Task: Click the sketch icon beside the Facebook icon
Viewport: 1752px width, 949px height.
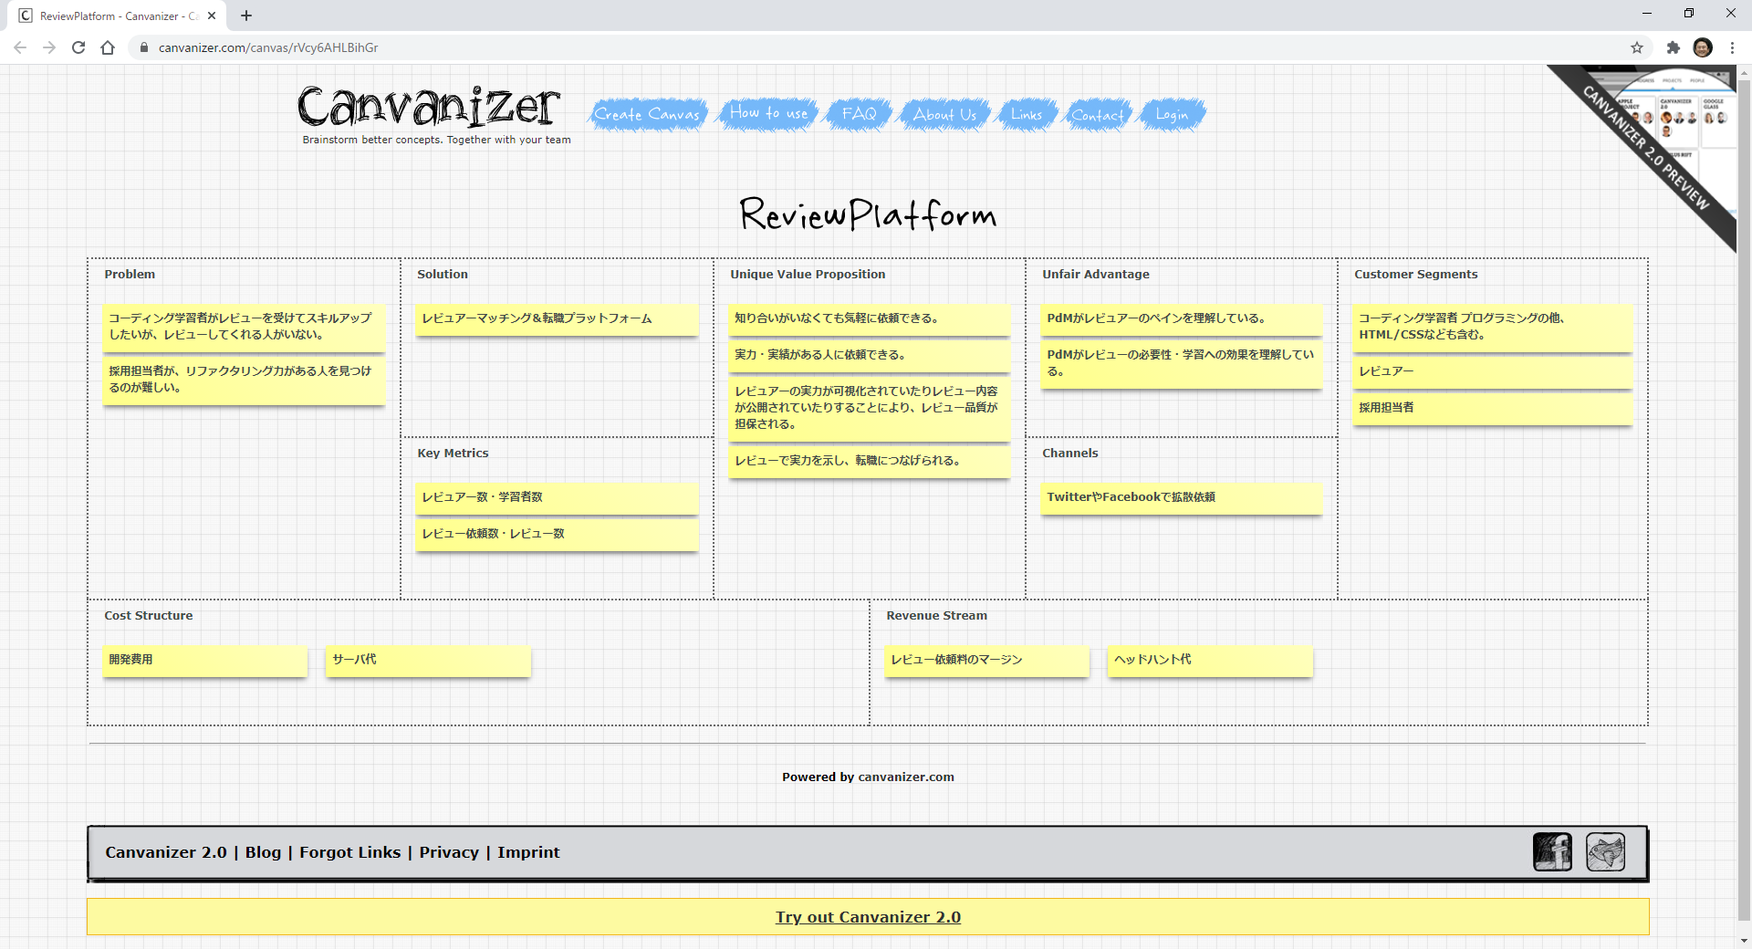Action: pyautogui.click(x=1605, y=852)
